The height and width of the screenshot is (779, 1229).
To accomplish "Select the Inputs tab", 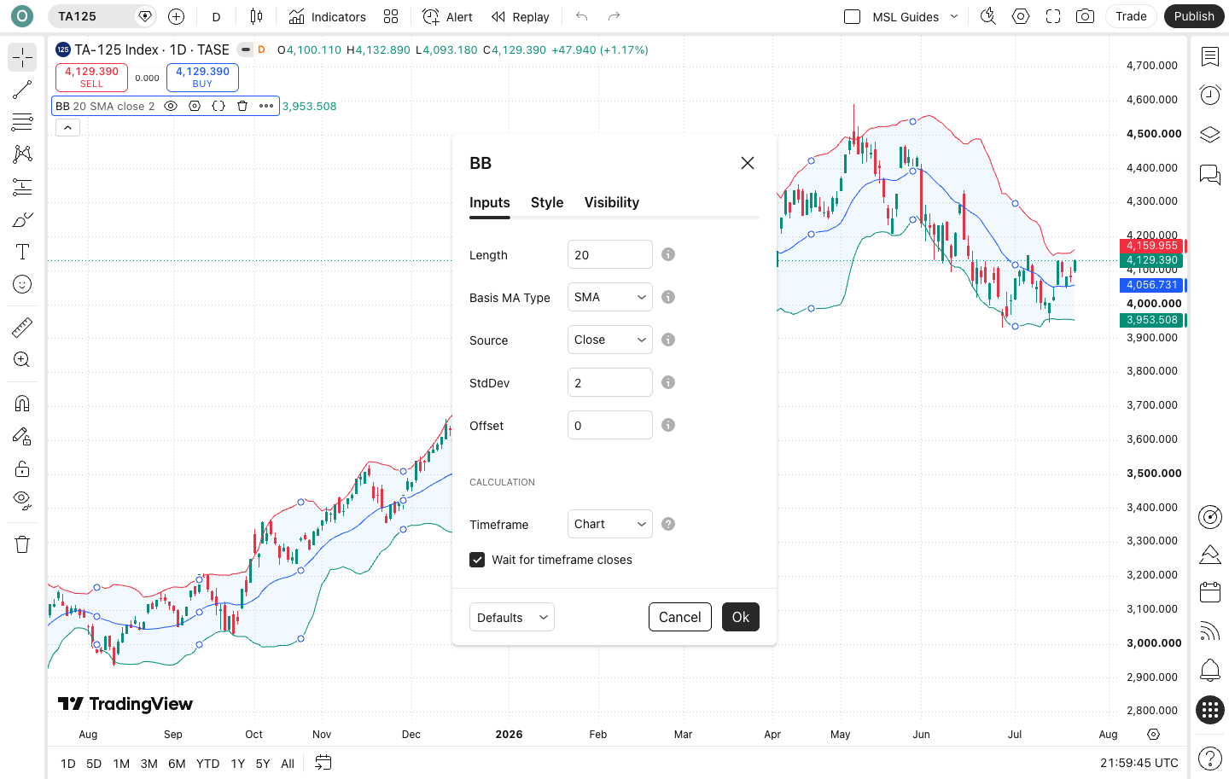I will 490,202.
